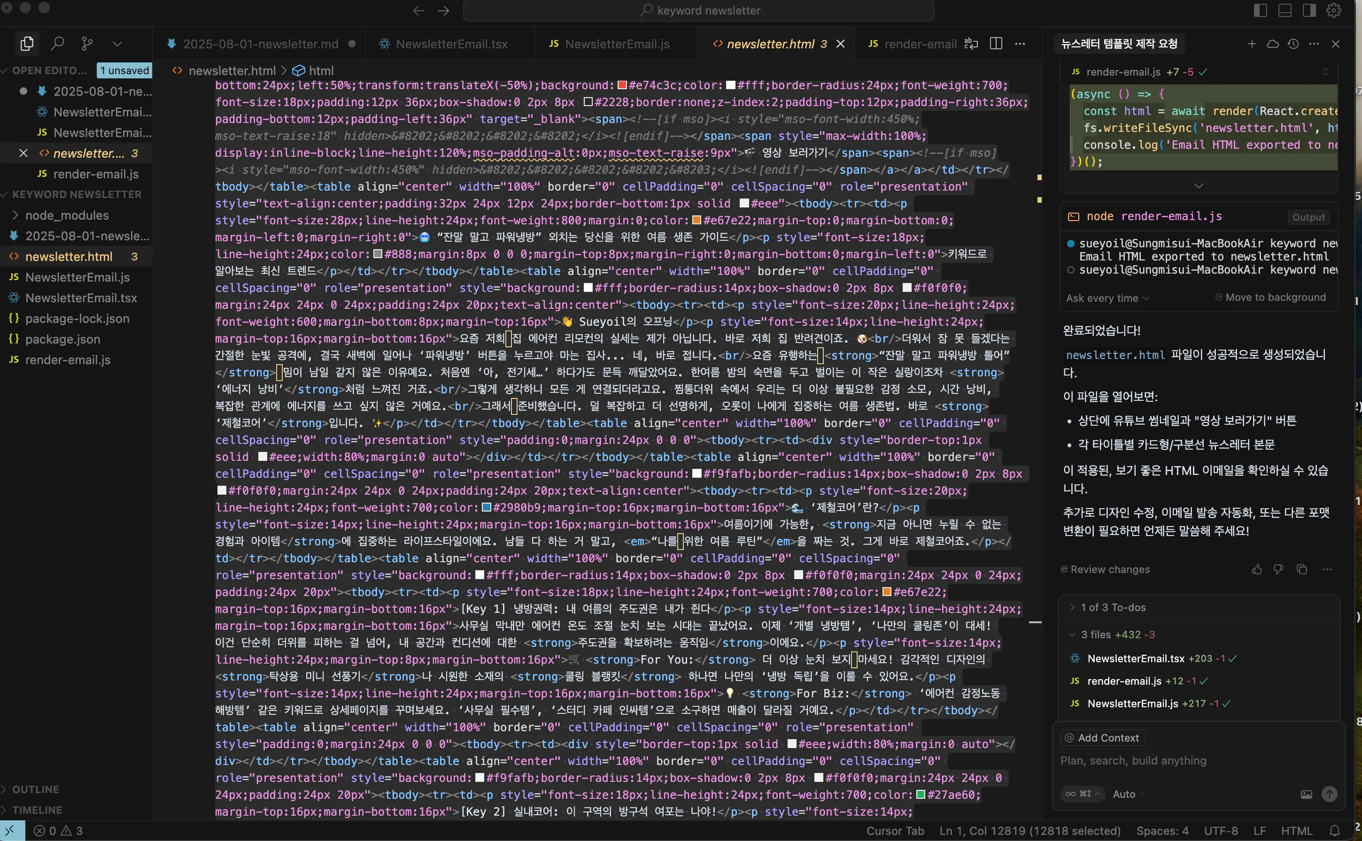1362x841 pixels.
Task: Open the Search view in the activity bar
Action: (57, 43)
